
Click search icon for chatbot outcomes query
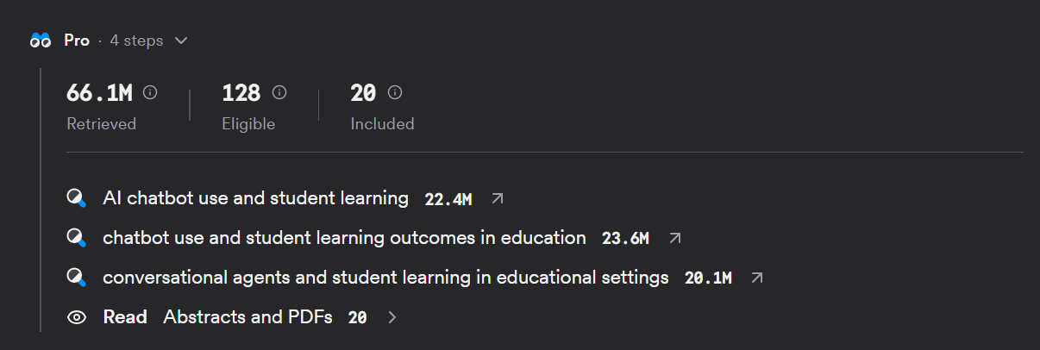(x=77, y=238)
